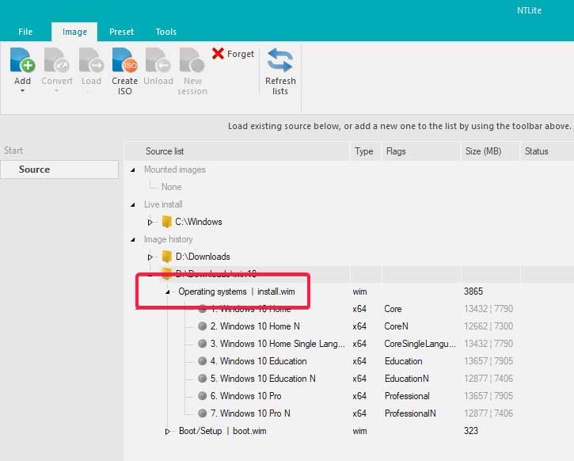Collapse the Mounted images group

click(133, 170)
